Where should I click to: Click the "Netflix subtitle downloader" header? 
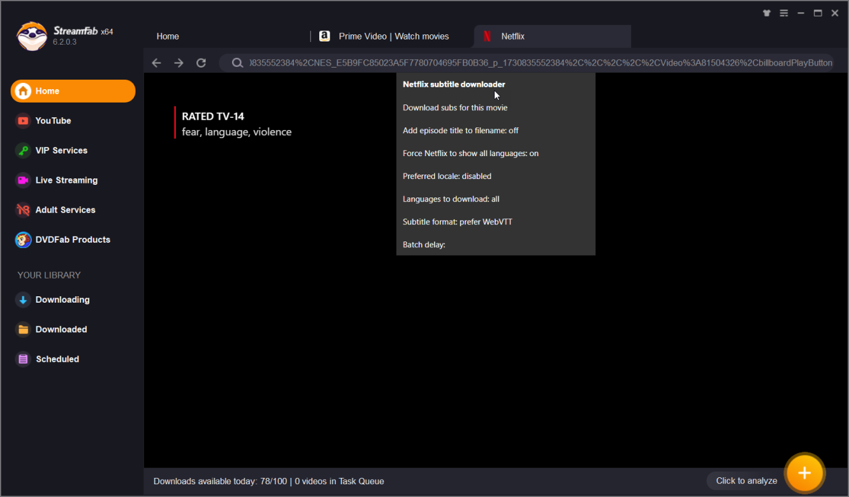coord(454,84)
